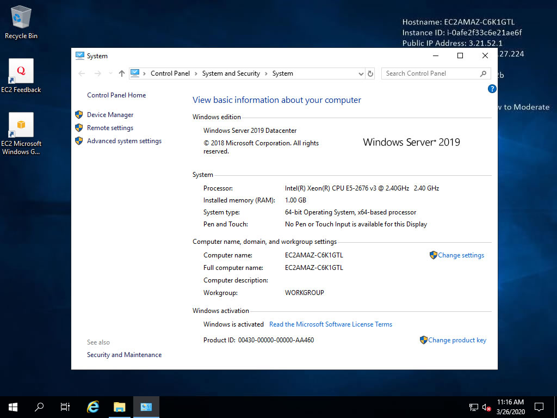Close the System window
The image size is (557, 418).
pyautogui.click(x=485, y=56)
